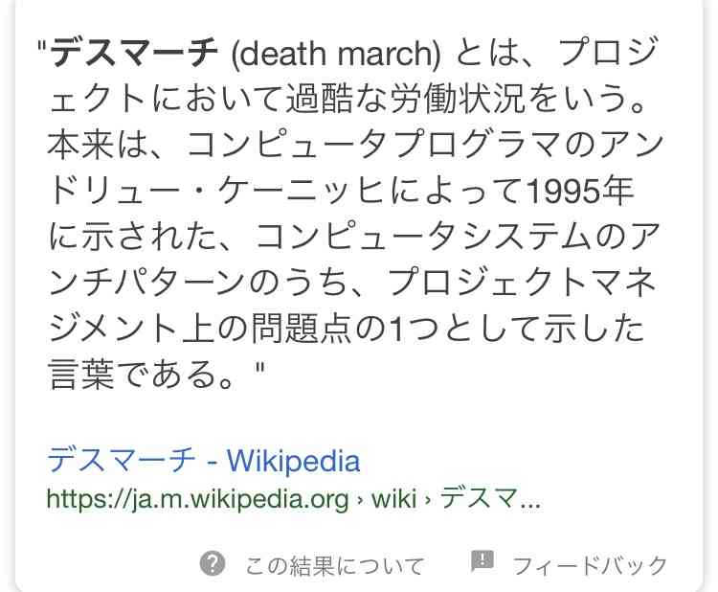Click the プロジェクトマネ text in the snippet
This screenshot has height=592, width=718.
[x=524, y=283]
